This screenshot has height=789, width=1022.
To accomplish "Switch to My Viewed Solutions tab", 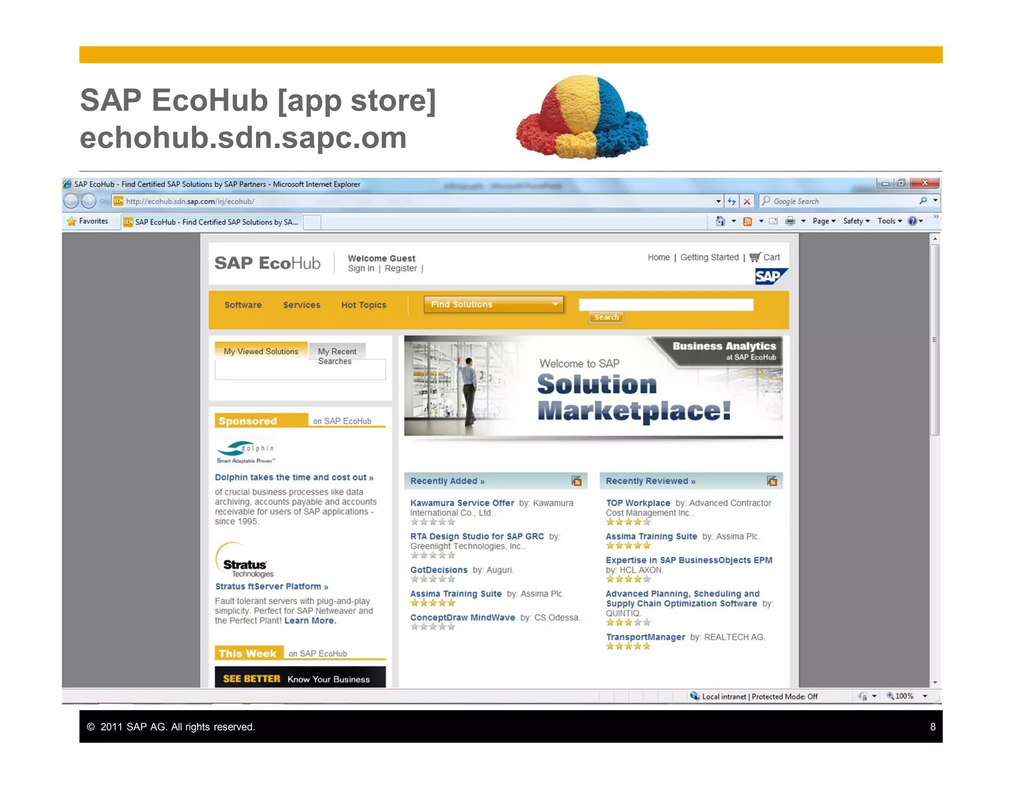I will [x=261, y=351].
